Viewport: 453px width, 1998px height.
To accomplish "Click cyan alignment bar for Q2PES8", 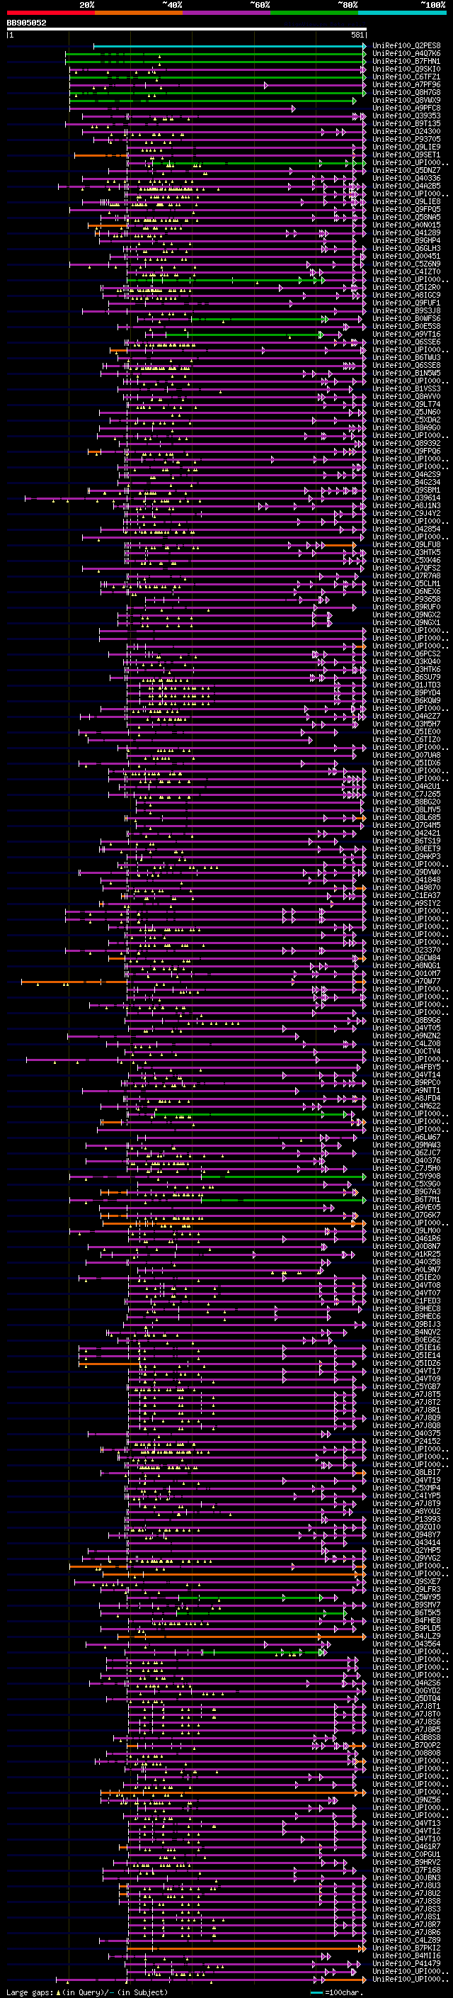I will coord(230,46).
